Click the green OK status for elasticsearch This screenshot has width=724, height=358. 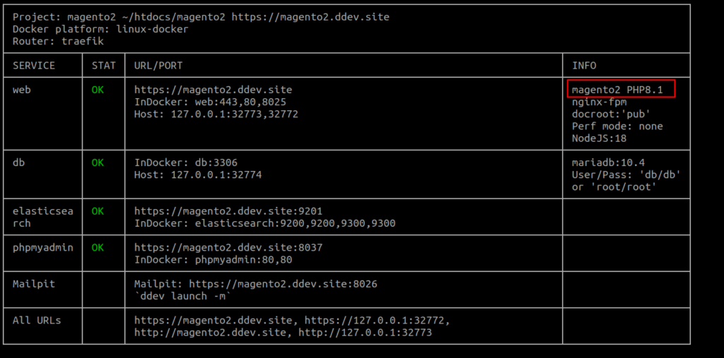coord(98,211)
